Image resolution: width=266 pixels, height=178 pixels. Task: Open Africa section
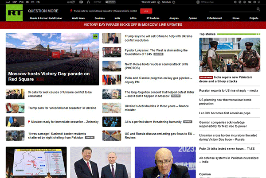[133, 18]
